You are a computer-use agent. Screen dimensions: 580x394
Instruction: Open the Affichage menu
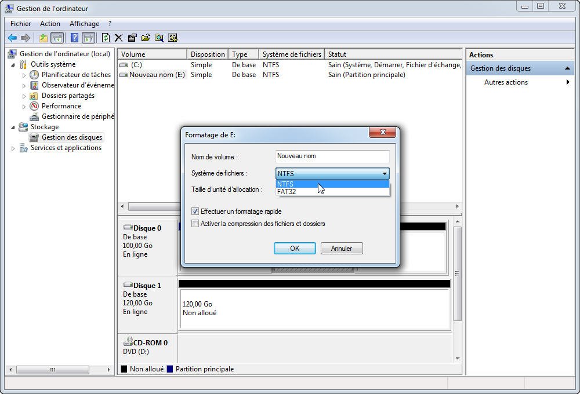[x=84, y=24]
